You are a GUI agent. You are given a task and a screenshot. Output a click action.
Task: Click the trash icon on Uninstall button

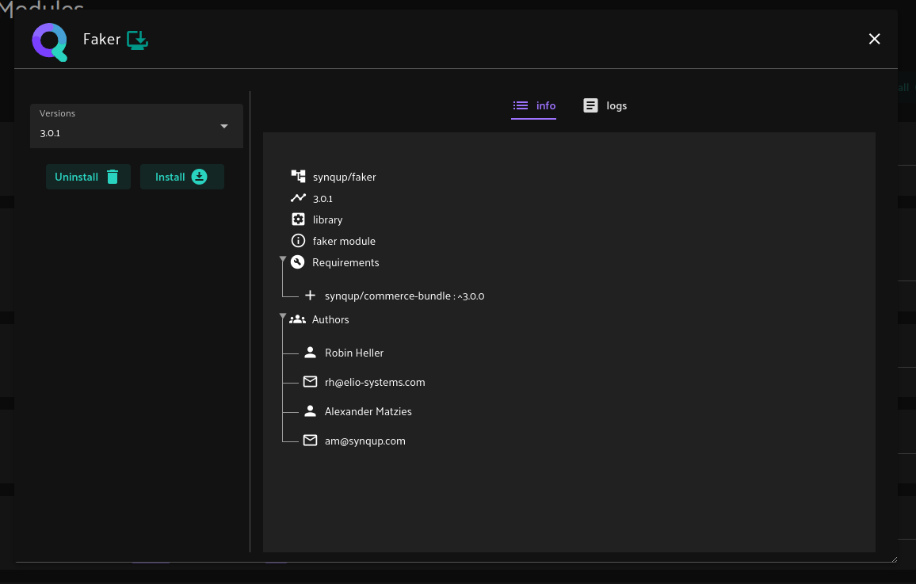click(x=113, y=177)
